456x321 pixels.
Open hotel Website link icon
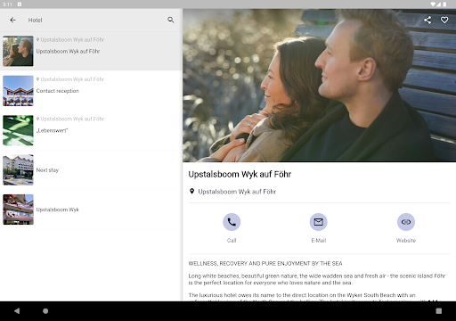tap(406, 222)
